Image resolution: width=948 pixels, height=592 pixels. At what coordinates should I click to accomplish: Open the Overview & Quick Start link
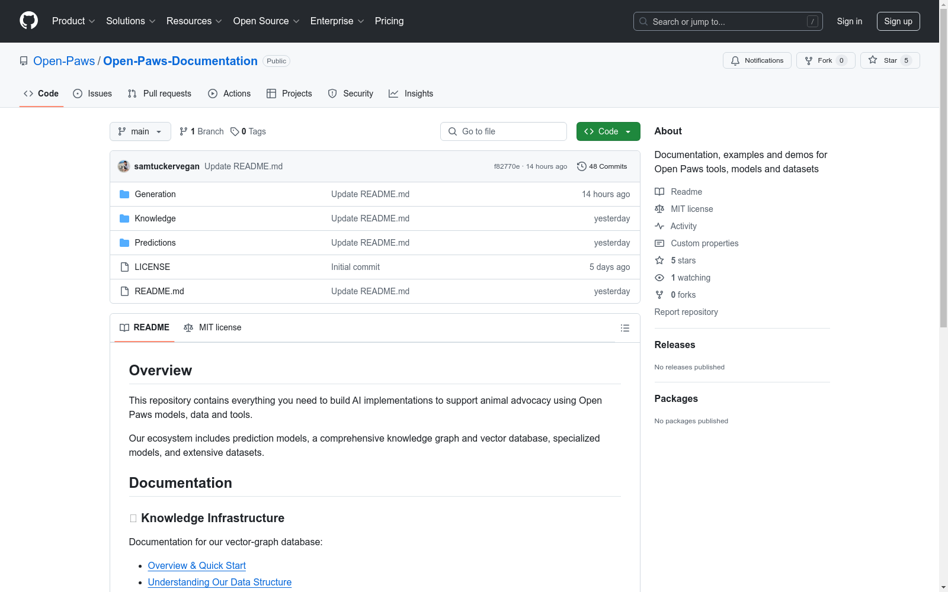pyautogui.click(x=197, y=566)
